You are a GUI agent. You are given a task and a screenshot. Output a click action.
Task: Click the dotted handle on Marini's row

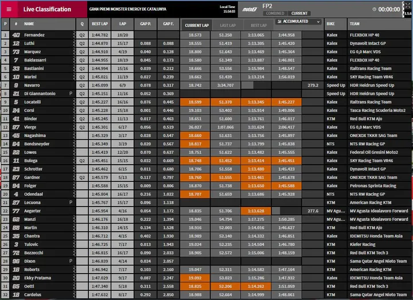pyautogui.click(x=74, y=77)
